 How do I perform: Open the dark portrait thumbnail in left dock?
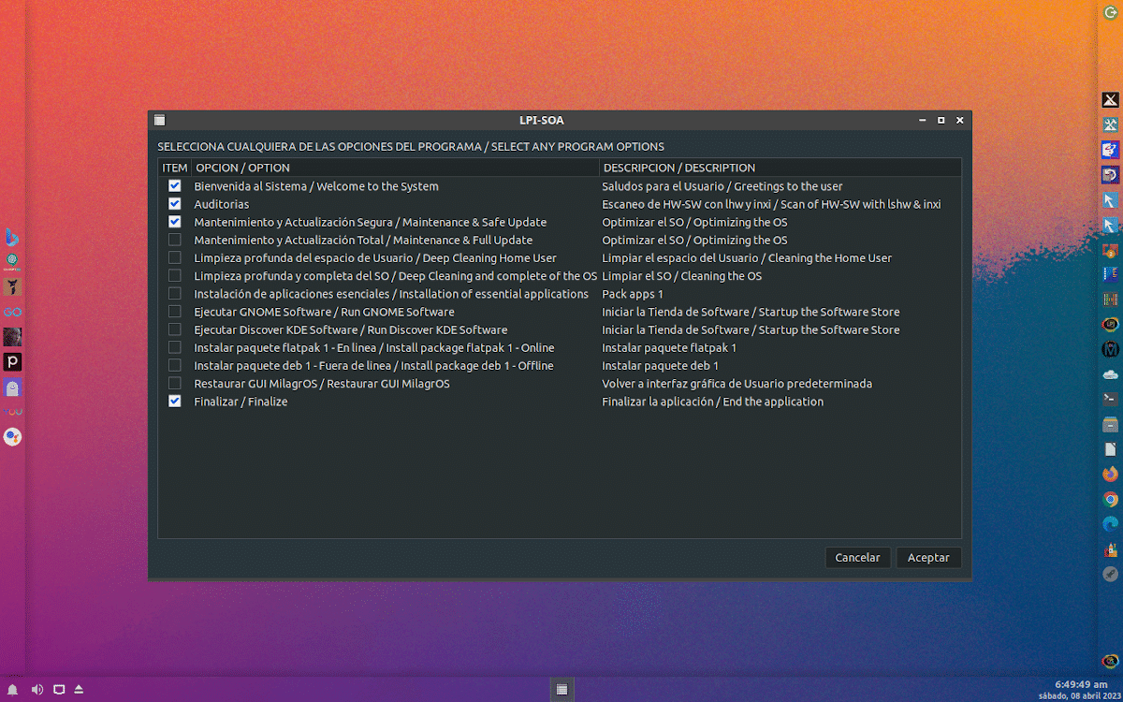tap(12, 337)
